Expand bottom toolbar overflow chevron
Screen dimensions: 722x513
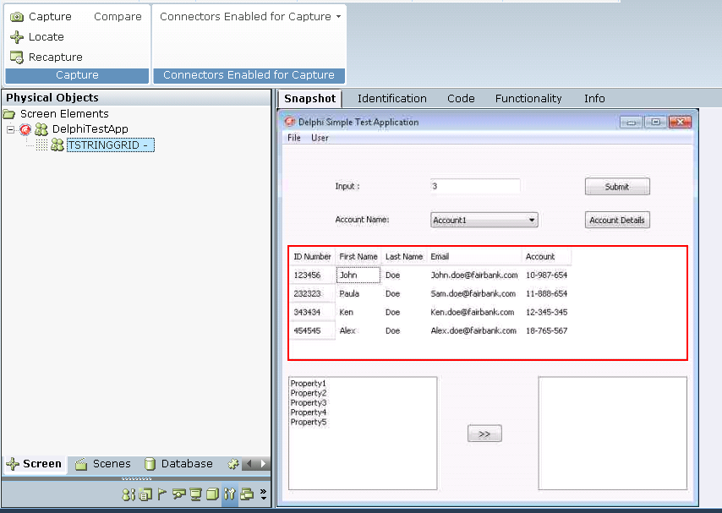[263, 494]
